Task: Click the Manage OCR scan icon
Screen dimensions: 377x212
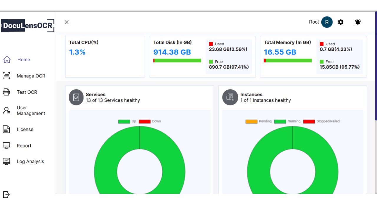Action: coord(6,76)
